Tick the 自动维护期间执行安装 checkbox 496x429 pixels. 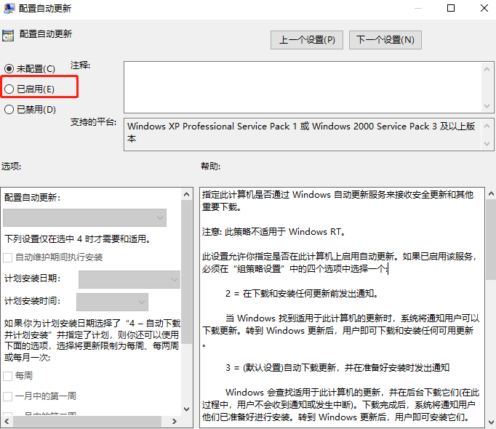tap(8, 257)
